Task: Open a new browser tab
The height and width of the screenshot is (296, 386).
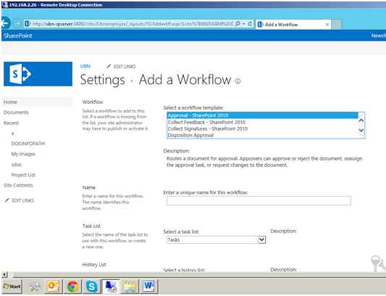Action: coord(337,25)
